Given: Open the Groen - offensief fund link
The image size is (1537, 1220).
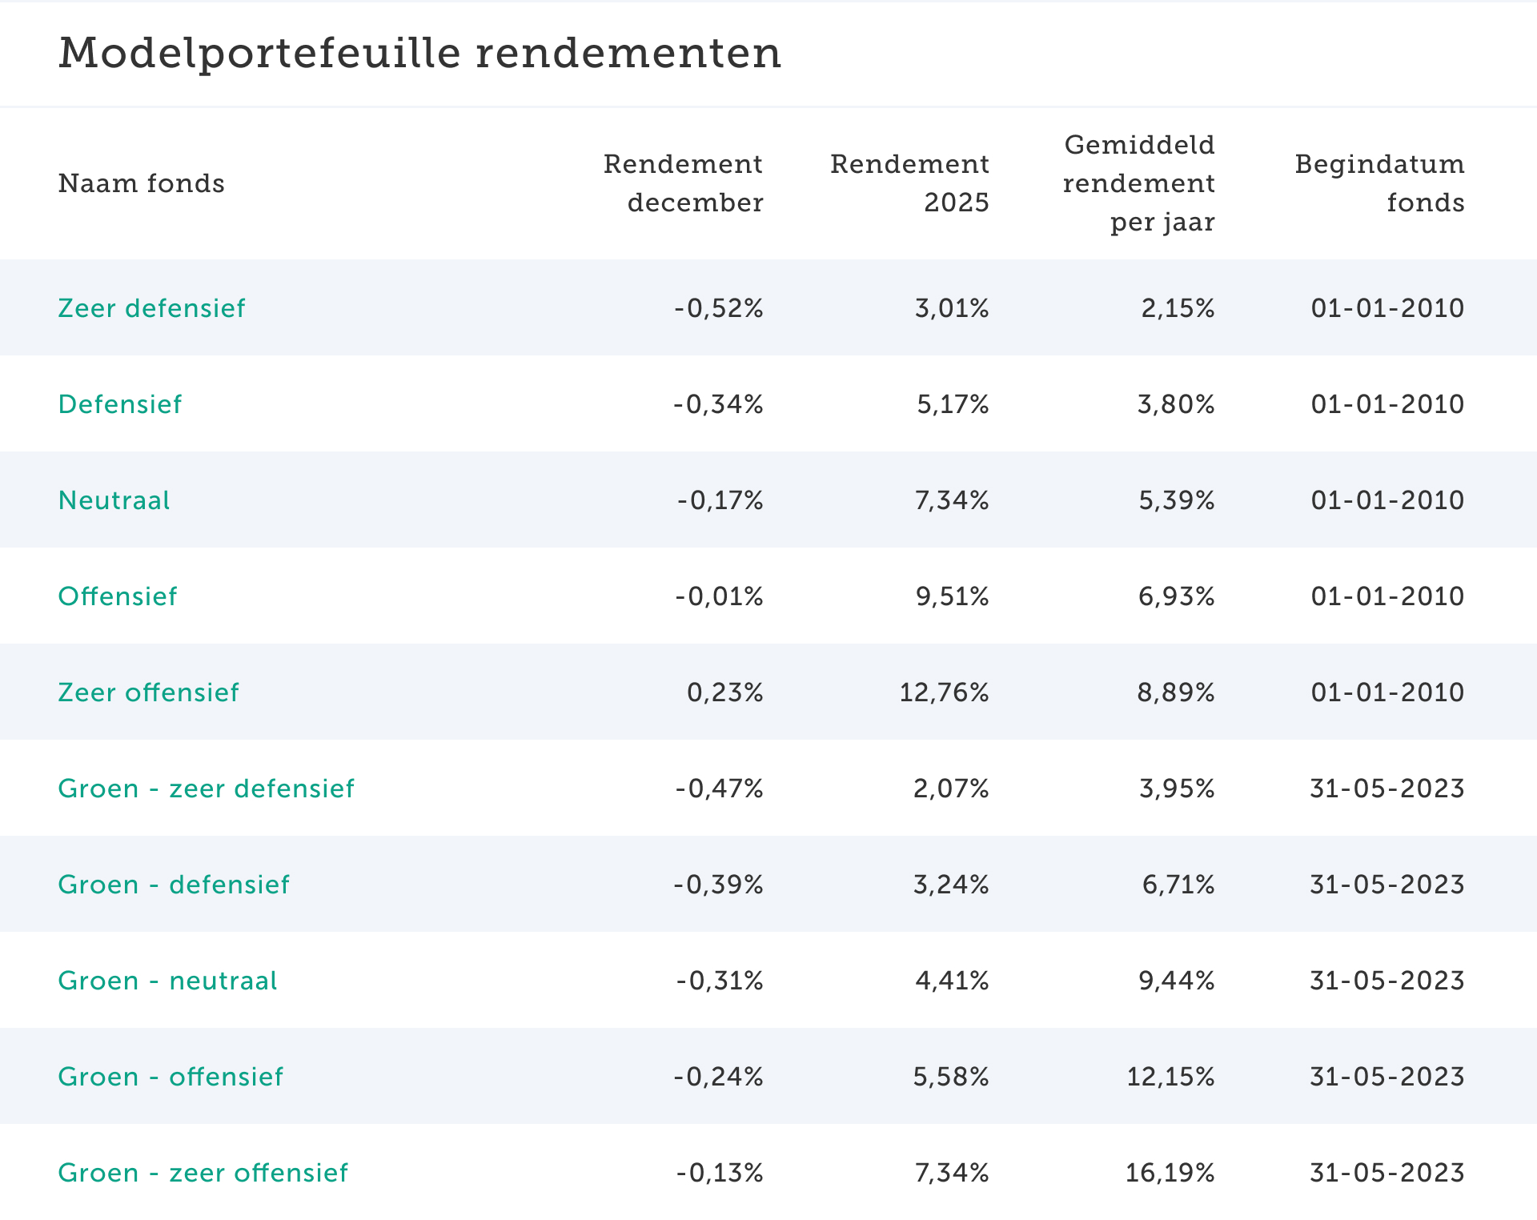Looking at the screenshot, I should pos(171,1077).
